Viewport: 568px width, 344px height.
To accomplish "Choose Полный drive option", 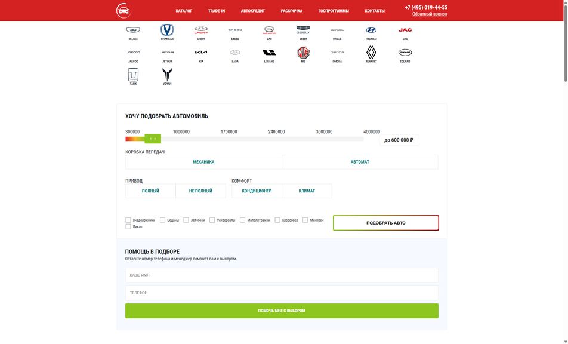I will (x=150, y=191).
